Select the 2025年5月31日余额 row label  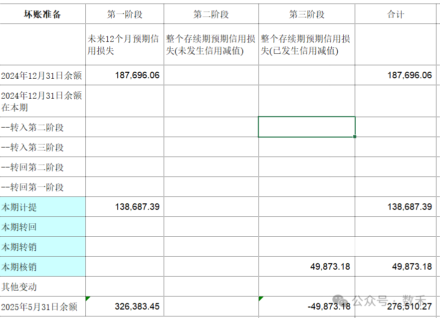tap(42, 306)
